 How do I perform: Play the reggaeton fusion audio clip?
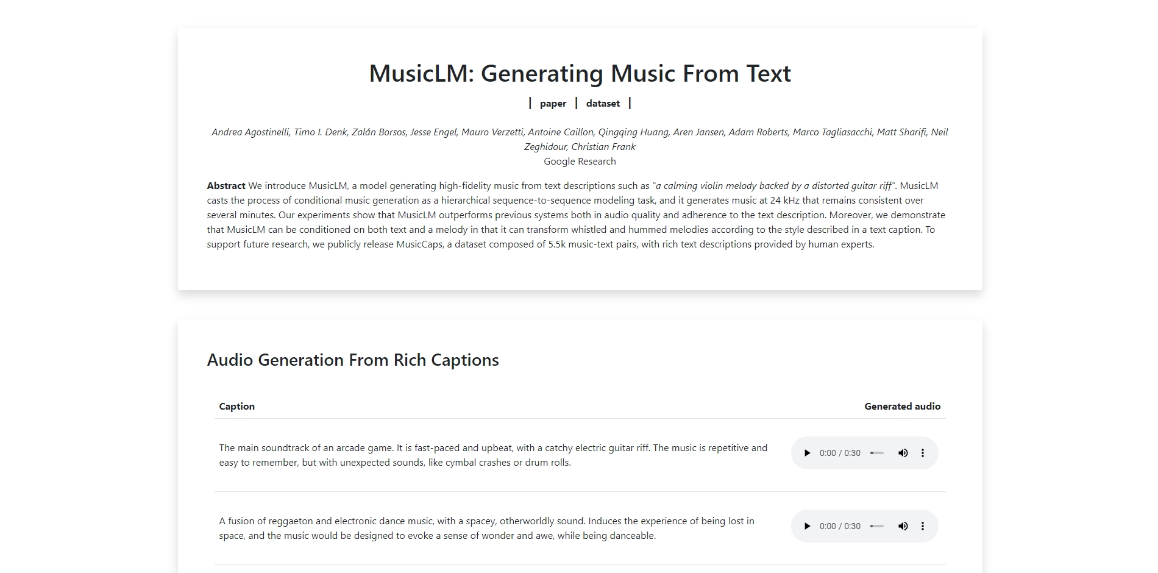click(808, 525)
